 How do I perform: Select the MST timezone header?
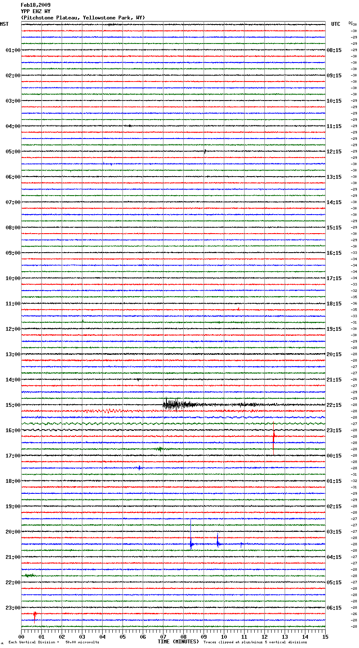click(x=4, y=24)
